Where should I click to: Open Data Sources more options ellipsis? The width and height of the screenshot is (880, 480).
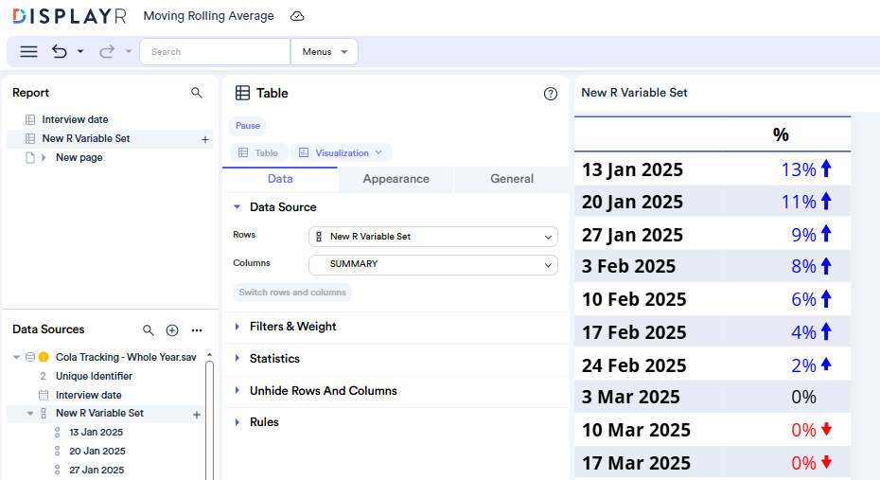197,330
